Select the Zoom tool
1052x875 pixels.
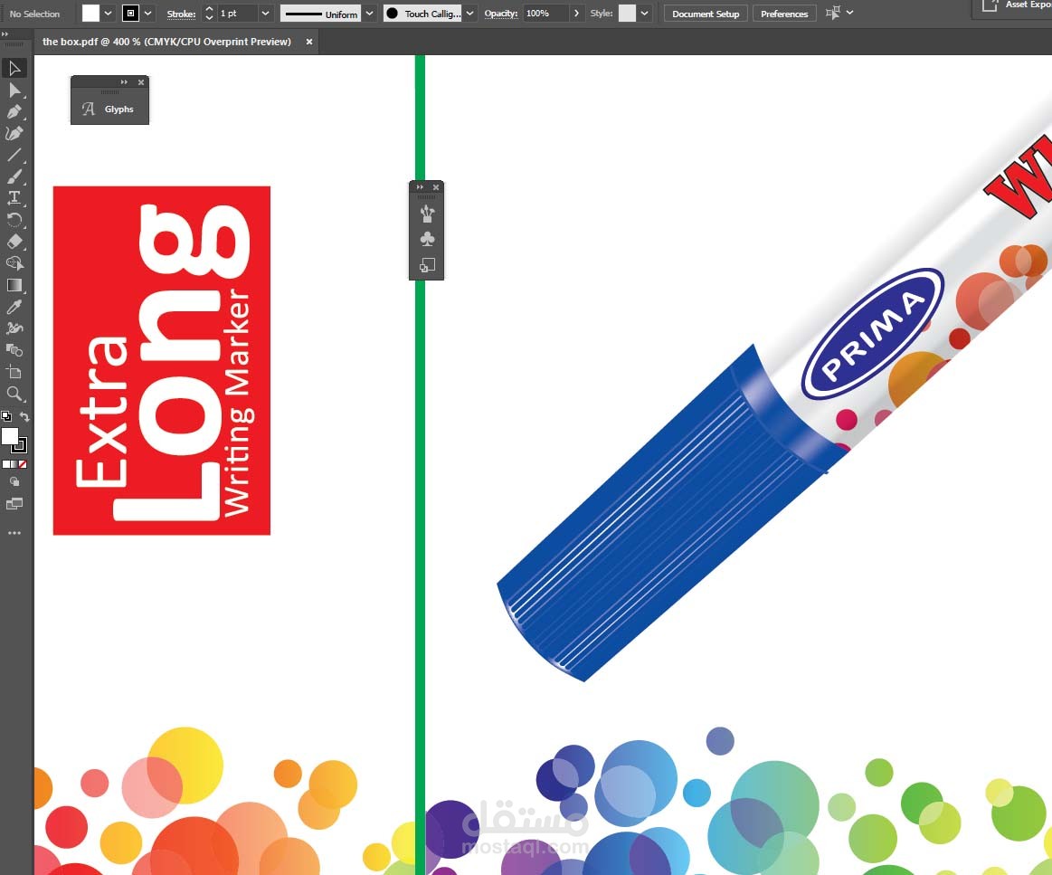click(14, 394)
